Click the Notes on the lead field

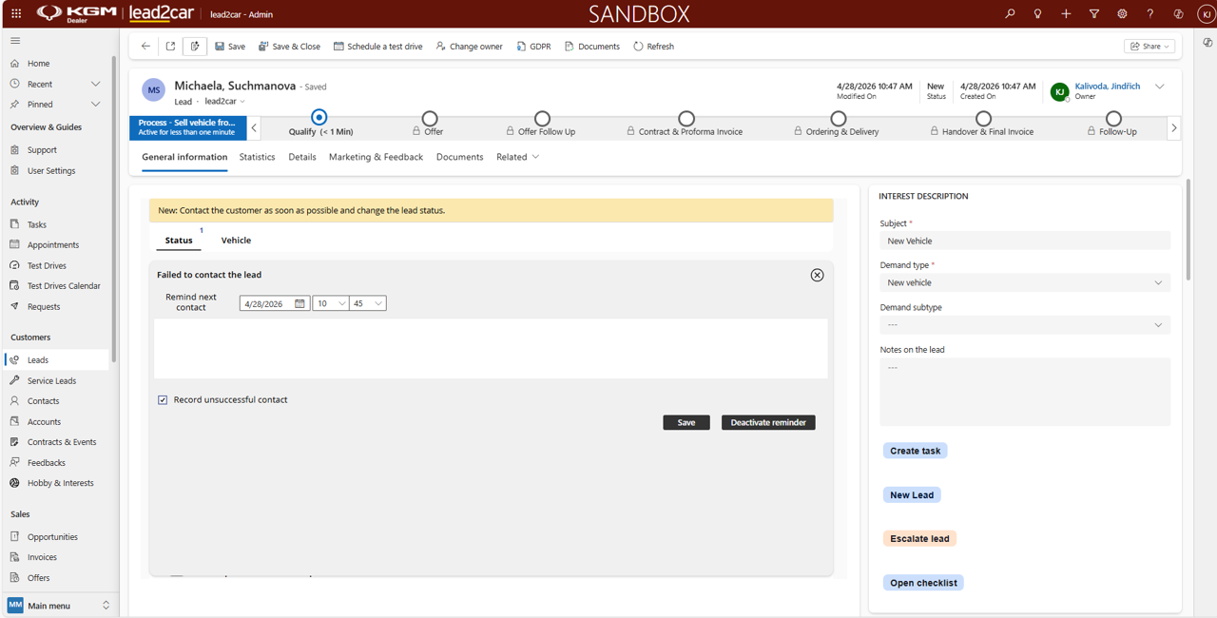click(x=1025, y=392)
